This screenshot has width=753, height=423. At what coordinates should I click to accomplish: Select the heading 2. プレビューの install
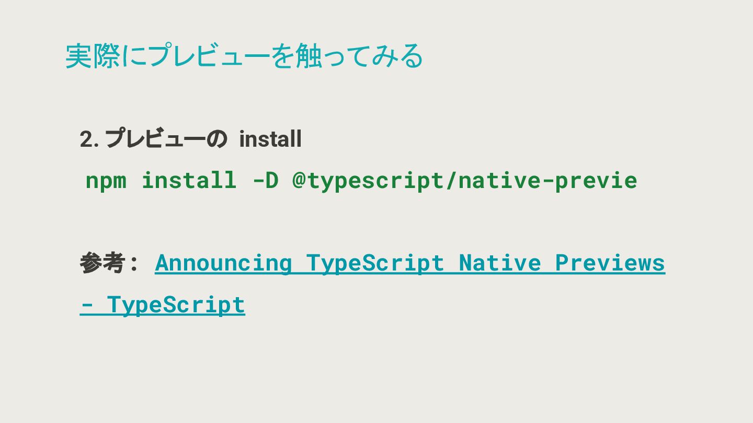[190, 139]
